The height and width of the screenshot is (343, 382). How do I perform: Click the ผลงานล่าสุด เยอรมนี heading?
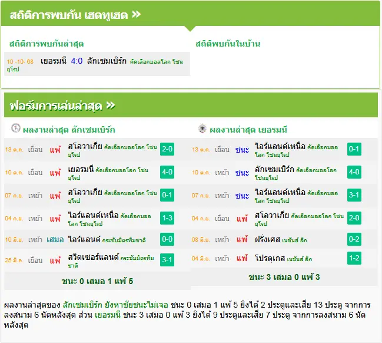pos(248,130)
